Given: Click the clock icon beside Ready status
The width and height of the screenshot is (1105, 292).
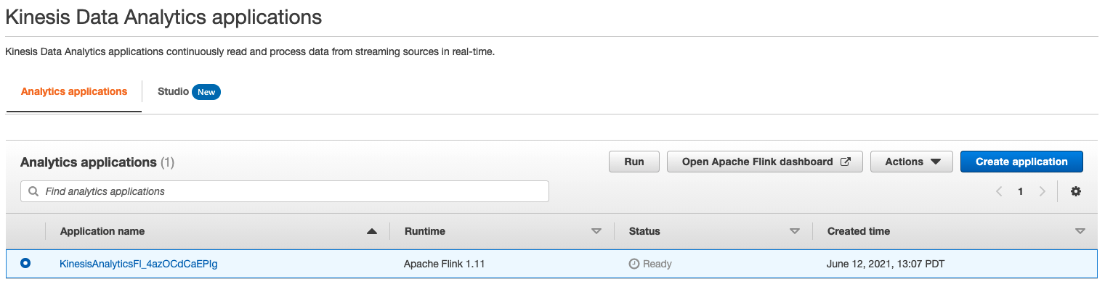Looking at the screenshot, I should pyautogui.click(x=634, y=264).
